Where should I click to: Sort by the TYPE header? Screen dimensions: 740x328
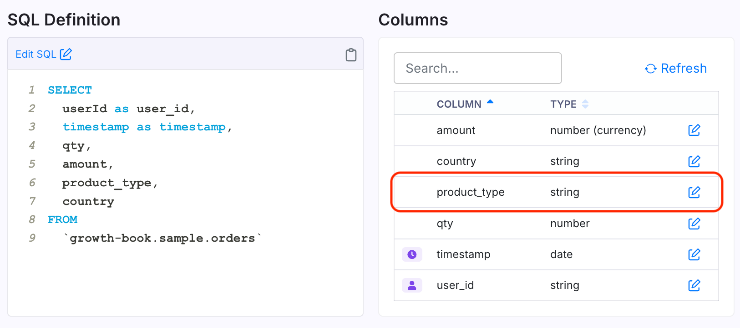click(569, 104)
